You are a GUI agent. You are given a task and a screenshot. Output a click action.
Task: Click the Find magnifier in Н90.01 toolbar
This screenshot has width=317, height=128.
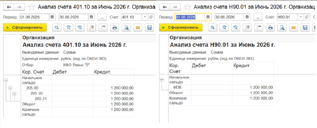[212, 28]
